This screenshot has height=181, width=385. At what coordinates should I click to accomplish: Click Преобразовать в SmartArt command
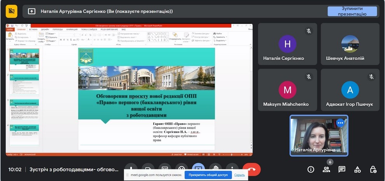132,41
